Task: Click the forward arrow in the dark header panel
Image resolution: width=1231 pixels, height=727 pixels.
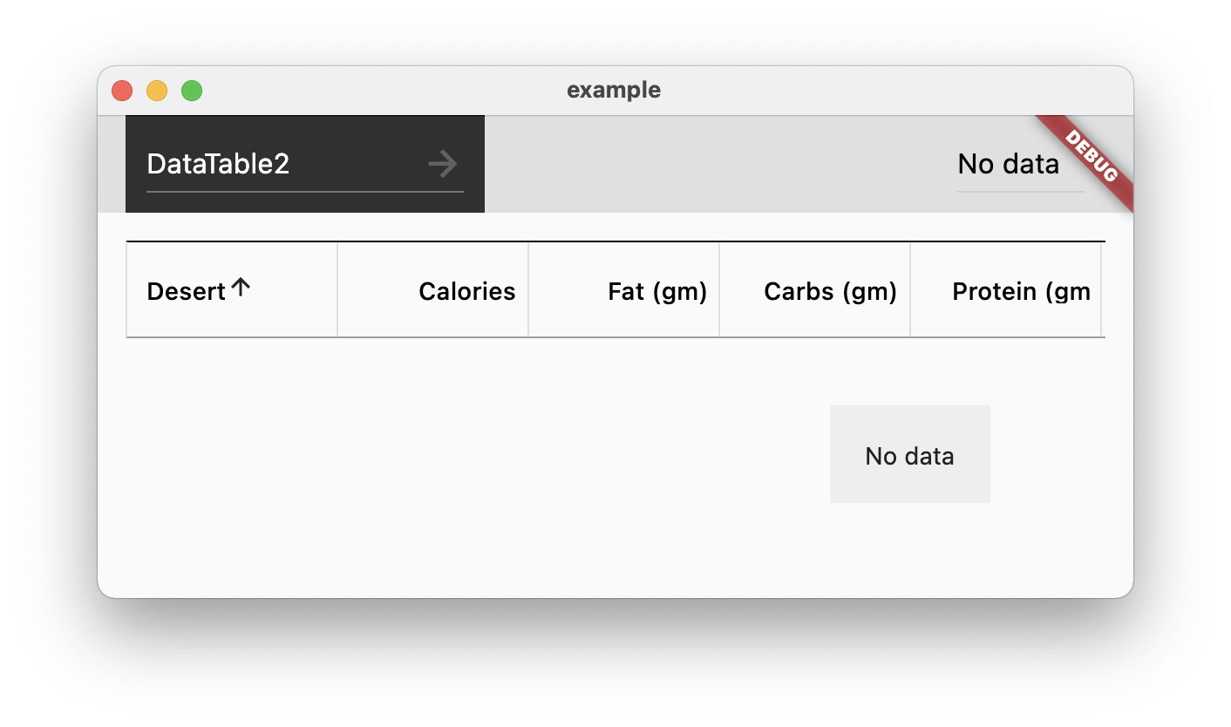Action: pos(442,163)
